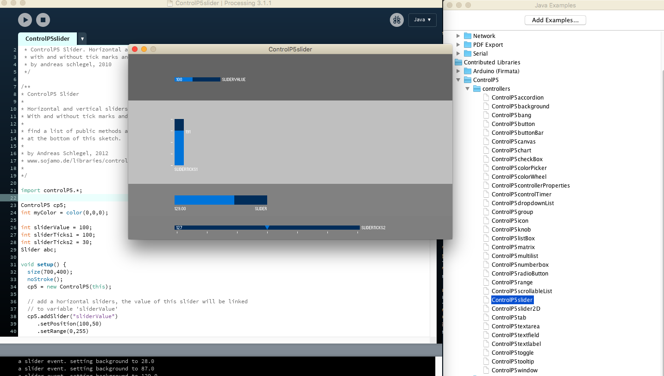Select ControlP5toggle in the examples list
This screenshot has width=664, height=376.
click(513, 352)
